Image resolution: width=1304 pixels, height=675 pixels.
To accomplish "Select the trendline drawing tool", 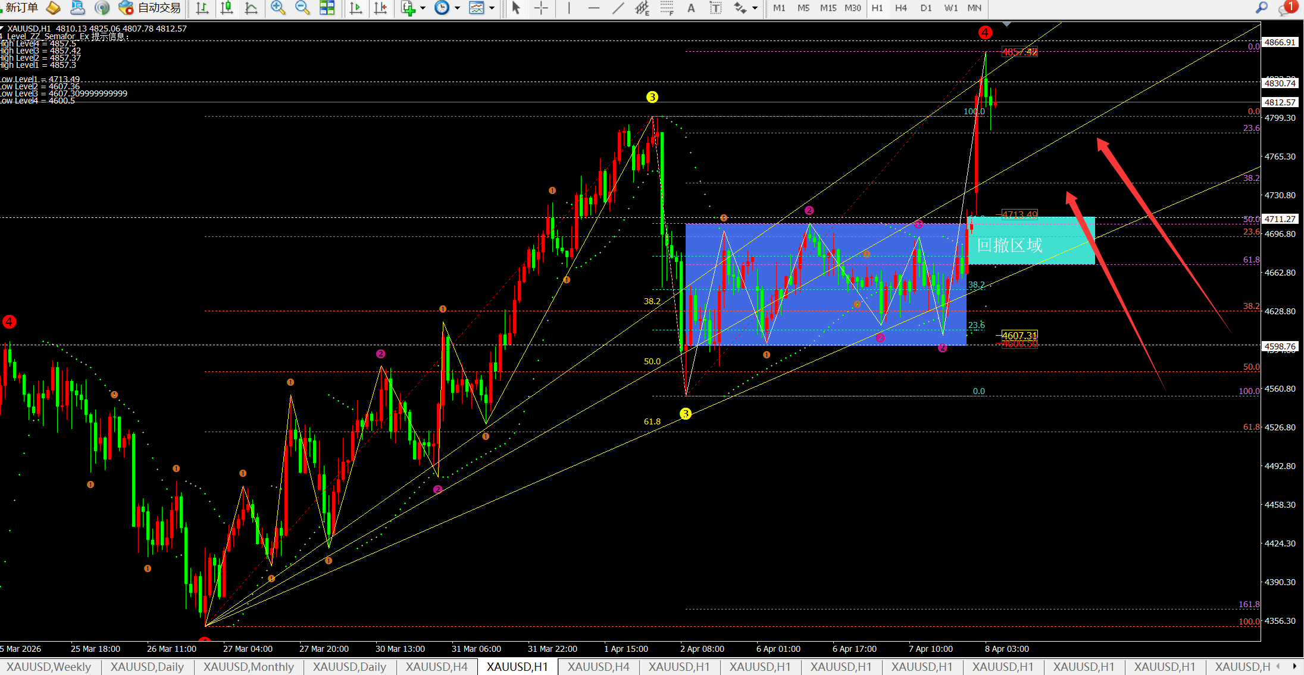I will 618,8.
